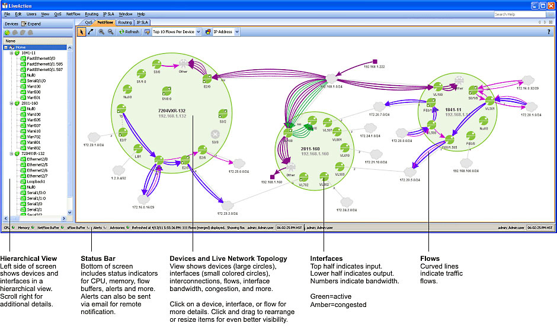Click the 7204VXR-132 device label in topology
This screenshot has height=333, width=557.
[x=172, y=111]
